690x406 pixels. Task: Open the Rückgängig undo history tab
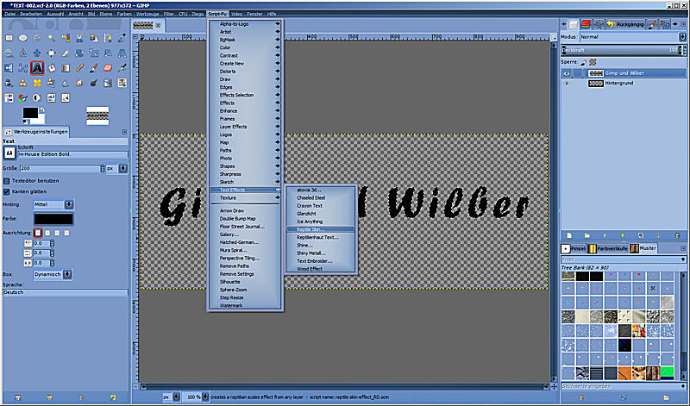click(x=624, y=24)
